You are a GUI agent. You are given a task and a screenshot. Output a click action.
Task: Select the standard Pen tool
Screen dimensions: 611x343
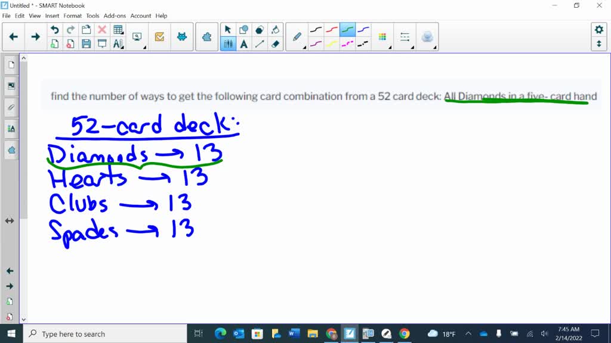click(297, 36)
